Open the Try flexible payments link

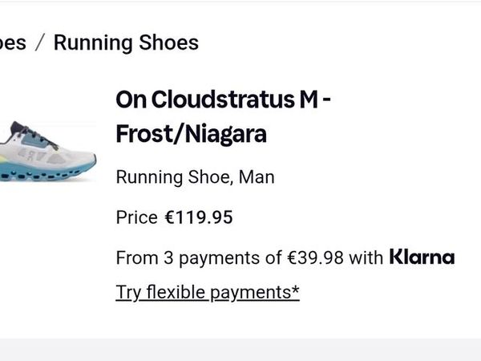207,292
